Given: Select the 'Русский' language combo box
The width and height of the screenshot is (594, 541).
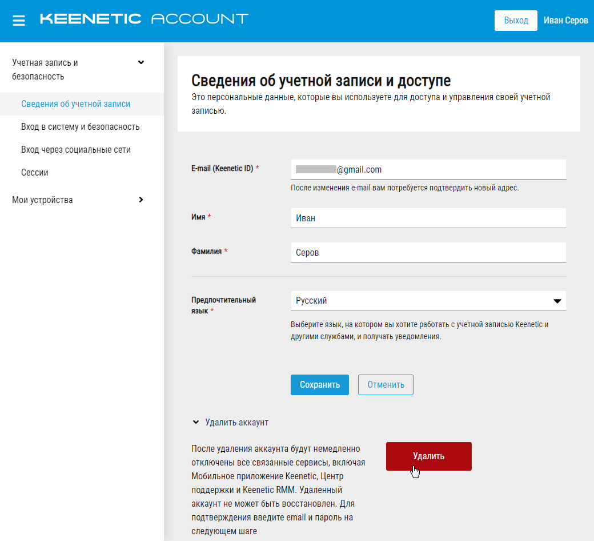Looking at the screenshot, I should (x=420, y=301).
